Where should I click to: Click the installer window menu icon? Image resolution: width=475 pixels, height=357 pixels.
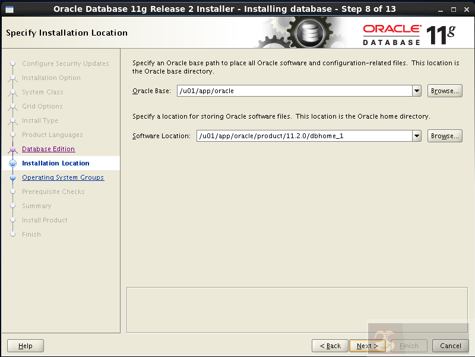click(x=8, y=9)
